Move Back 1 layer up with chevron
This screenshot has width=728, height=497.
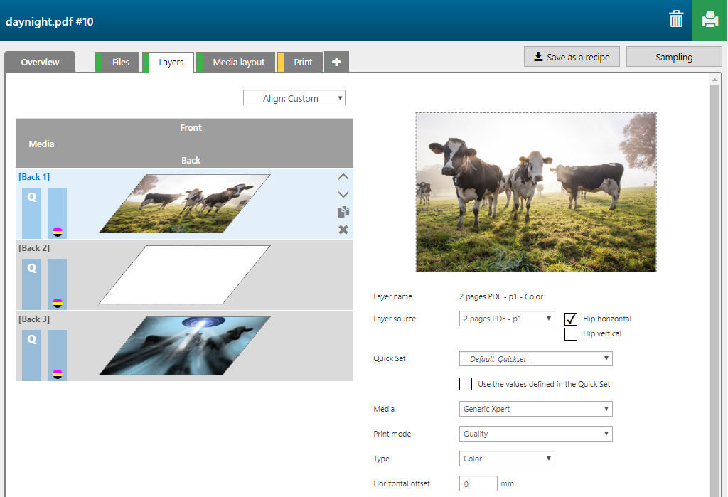tap(343, 177)
